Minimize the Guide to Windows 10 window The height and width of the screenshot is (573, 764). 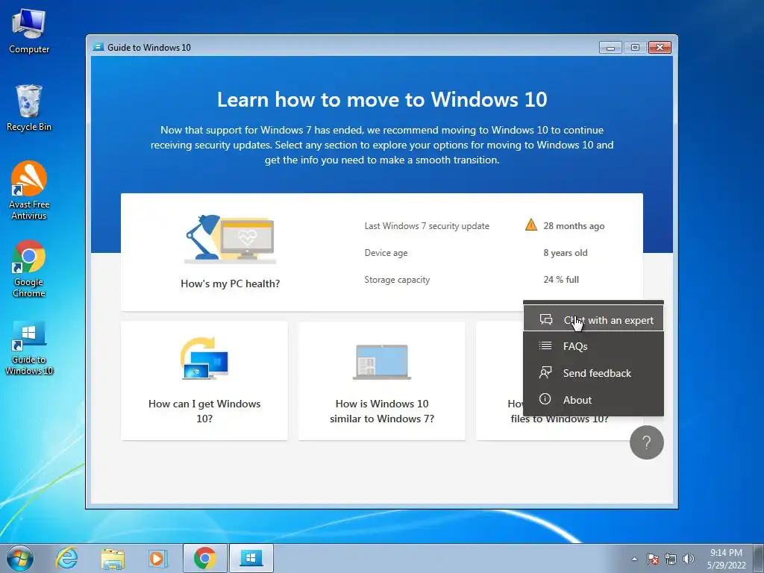pyautogui.click(x=610, y=47)
